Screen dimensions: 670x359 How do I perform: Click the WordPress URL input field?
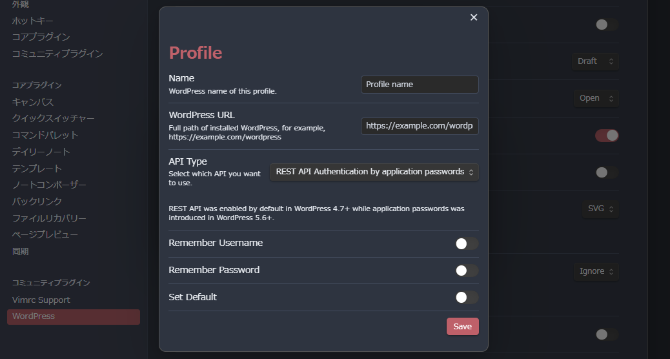coord(420,127)
